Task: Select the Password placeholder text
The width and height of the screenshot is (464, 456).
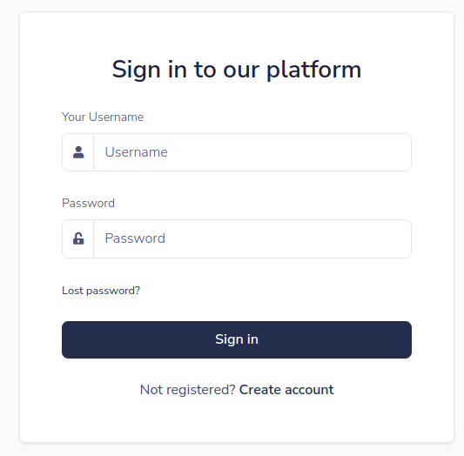Action: pyautogui.click(x=135, y=238)
